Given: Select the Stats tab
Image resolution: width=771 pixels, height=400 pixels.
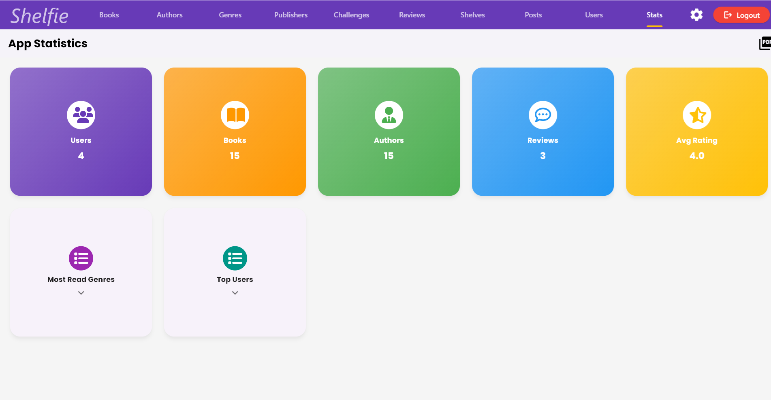Looking at the screenshot, I should 654,15.
